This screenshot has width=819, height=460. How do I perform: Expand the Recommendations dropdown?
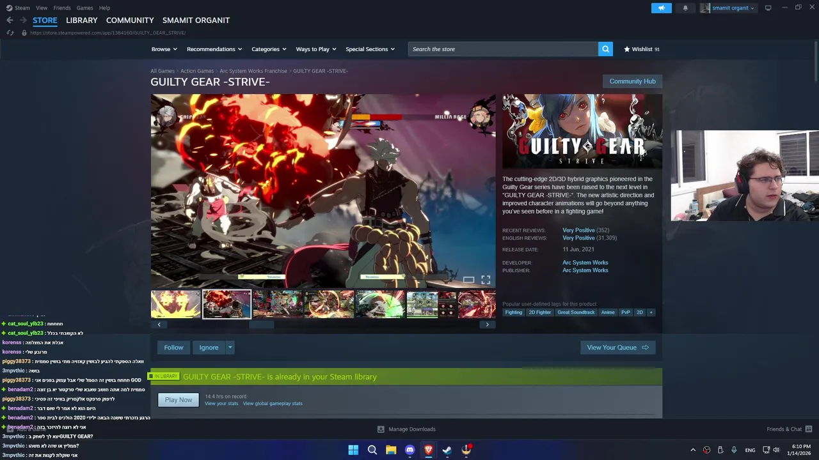point(214,49)
